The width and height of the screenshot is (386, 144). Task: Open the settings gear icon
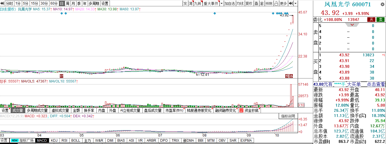click(382, 4)
